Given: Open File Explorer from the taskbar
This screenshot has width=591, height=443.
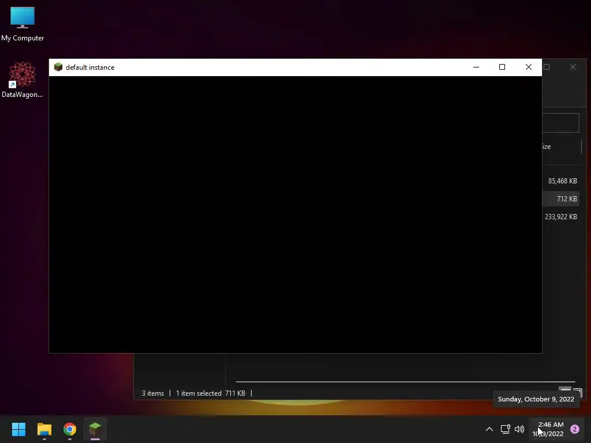Looking at the screenshot, I should 44,429.
